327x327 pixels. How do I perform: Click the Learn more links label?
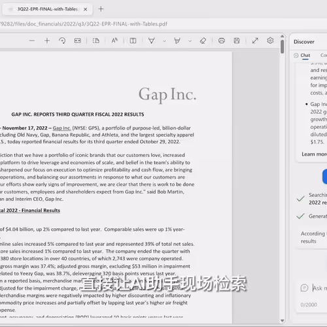[x=314, y=154]
